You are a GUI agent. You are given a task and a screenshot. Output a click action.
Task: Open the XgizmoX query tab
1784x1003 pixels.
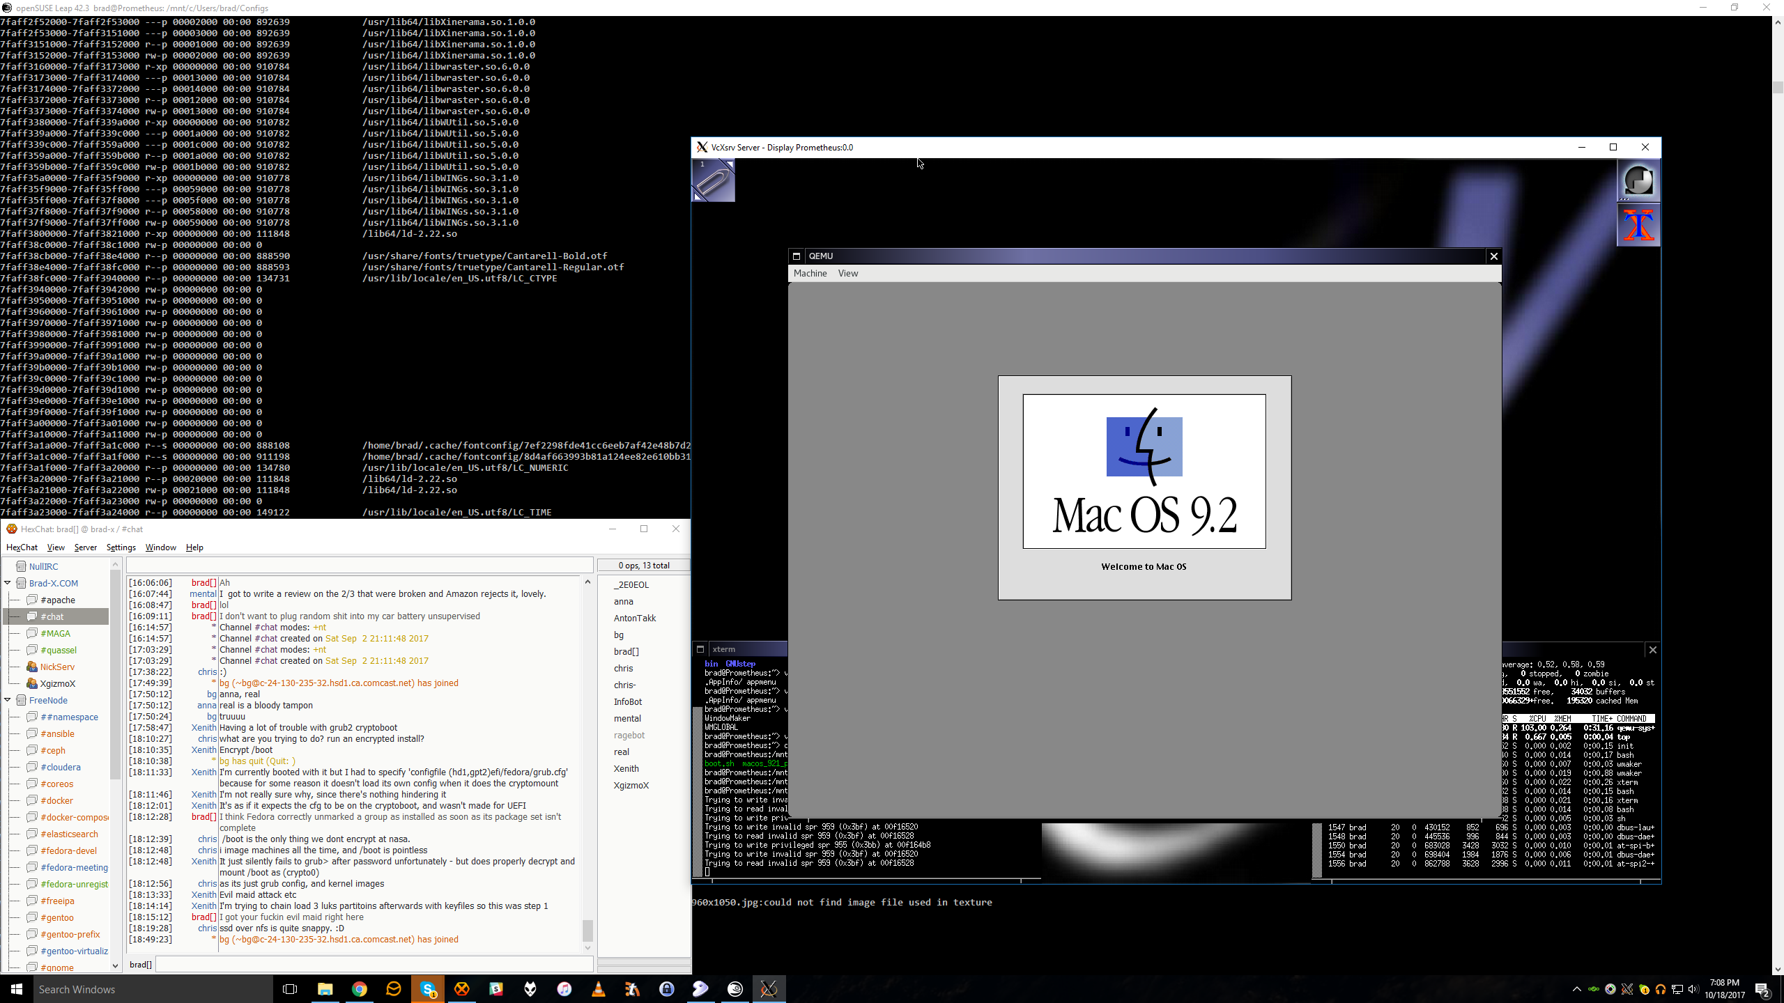click(57, 683)
